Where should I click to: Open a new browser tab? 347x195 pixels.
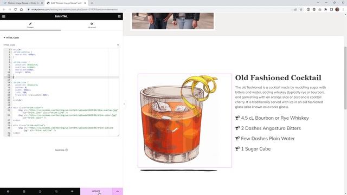(92, 3)
